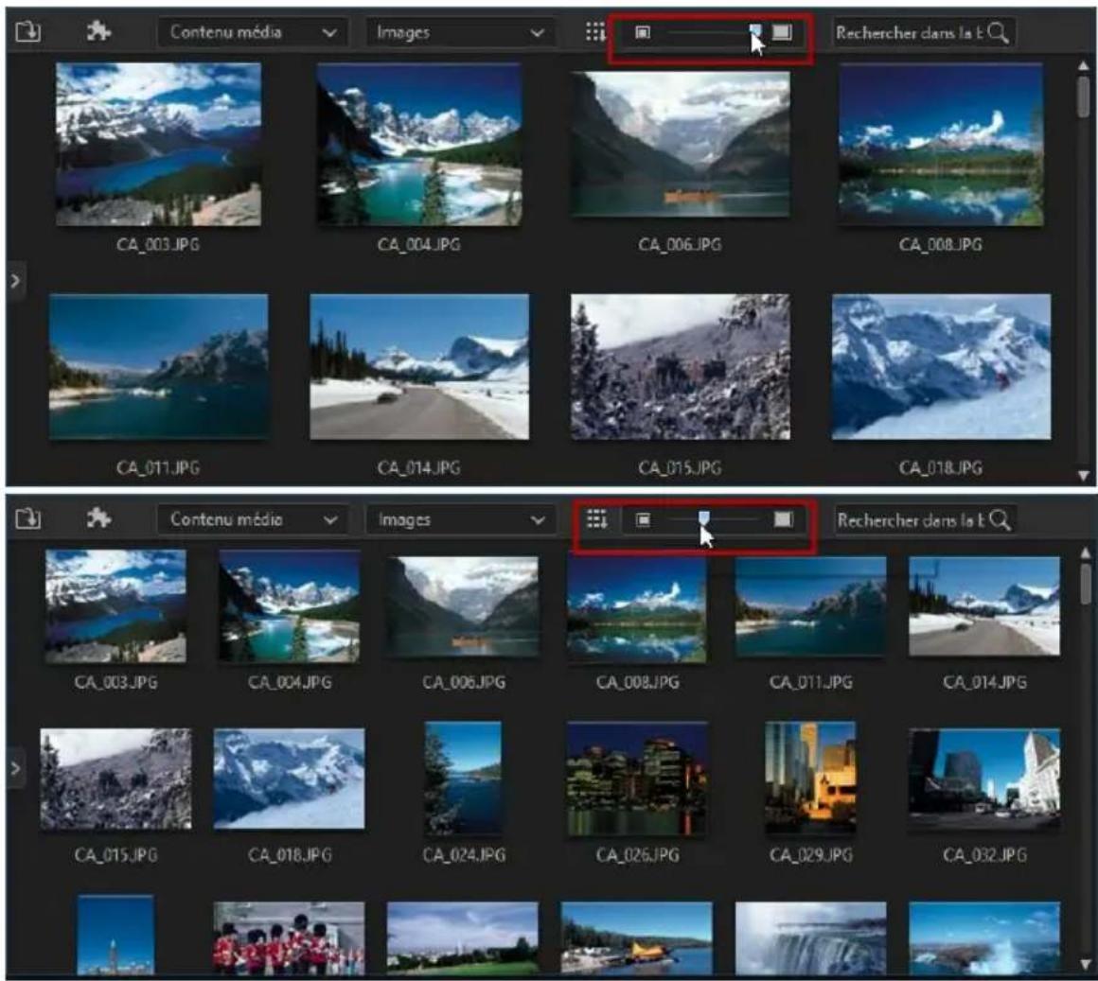The image size is (1098, 981).
Task: Click the puzzle-piece plugin icon in lower panel
Action: pyautogui.click(x=97, y=518)
